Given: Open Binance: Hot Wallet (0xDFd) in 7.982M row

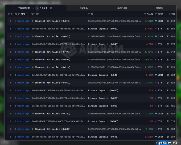Looking at the screenshot, I should (52, 36).
